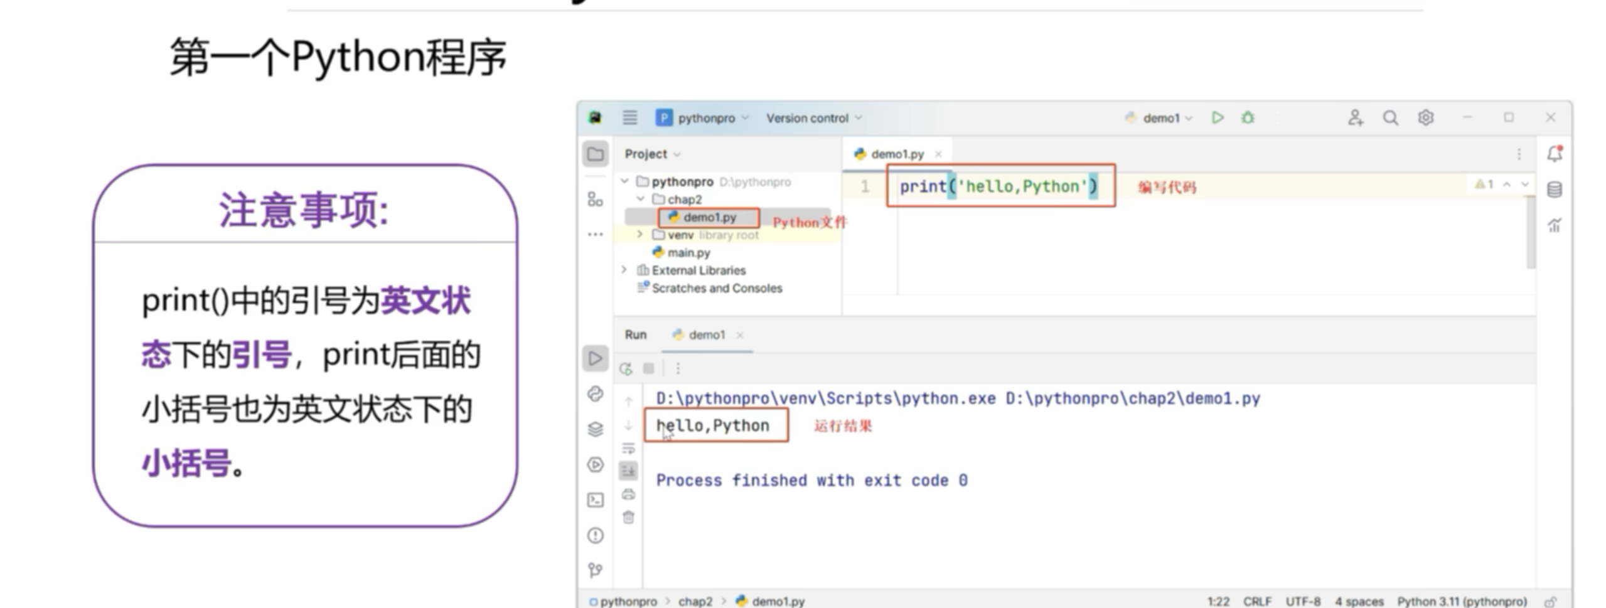Open Code With Me user icon
The width and height of the screenshot is (1606, 608).
pyautogui.click(x=1355, y=117)
